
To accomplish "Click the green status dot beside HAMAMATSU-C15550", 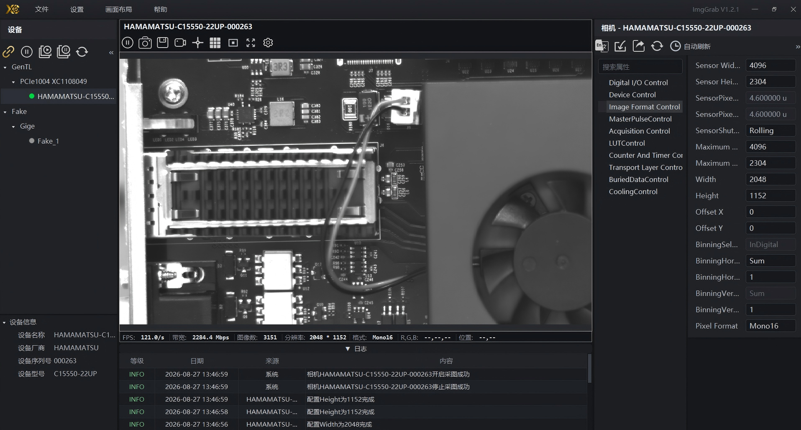I will [x=32, y=96].
